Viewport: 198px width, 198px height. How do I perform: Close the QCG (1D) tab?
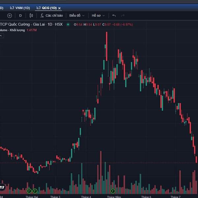tap(59, 8)
